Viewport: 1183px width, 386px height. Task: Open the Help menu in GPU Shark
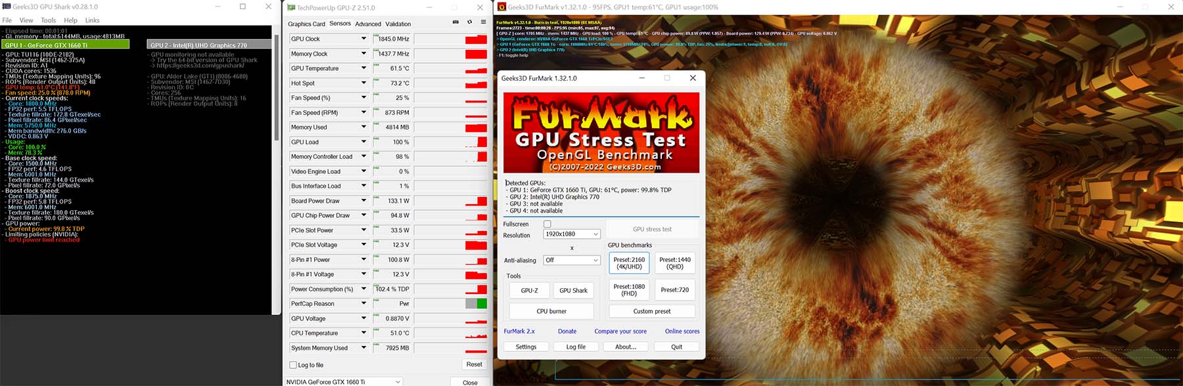(x=70, y=20)
